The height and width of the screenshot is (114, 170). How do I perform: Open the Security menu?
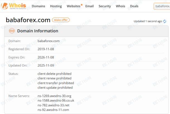[105, 6]
